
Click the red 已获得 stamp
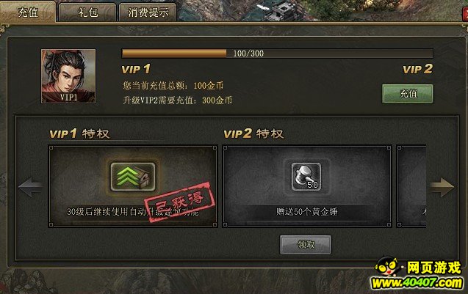click(180, 202)
